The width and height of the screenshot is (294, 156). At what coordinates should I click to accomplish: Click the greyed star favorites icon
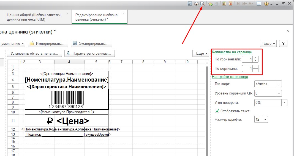click(217, 4)
